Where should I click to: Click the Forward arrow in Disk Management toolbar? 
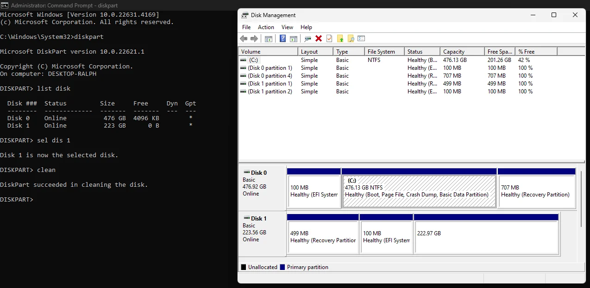pos(254,39)
